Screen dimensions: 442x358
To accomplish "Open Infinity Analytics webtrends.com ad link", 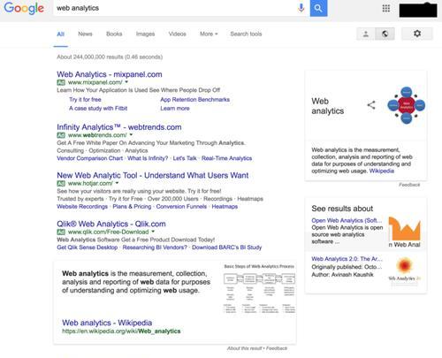I will point(119,127).
